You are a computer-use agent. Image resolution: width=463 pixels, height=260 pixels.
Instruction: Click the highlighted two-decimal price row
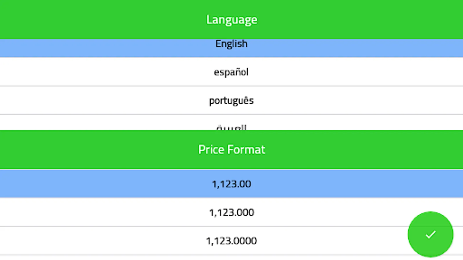(231, 184)
